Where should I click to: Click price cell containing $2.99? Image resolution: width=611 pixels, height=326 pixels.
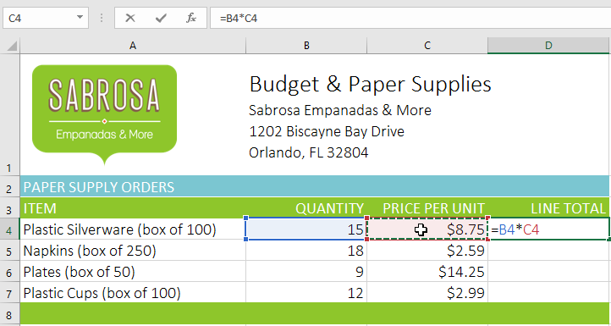click(x=427, y=293)
